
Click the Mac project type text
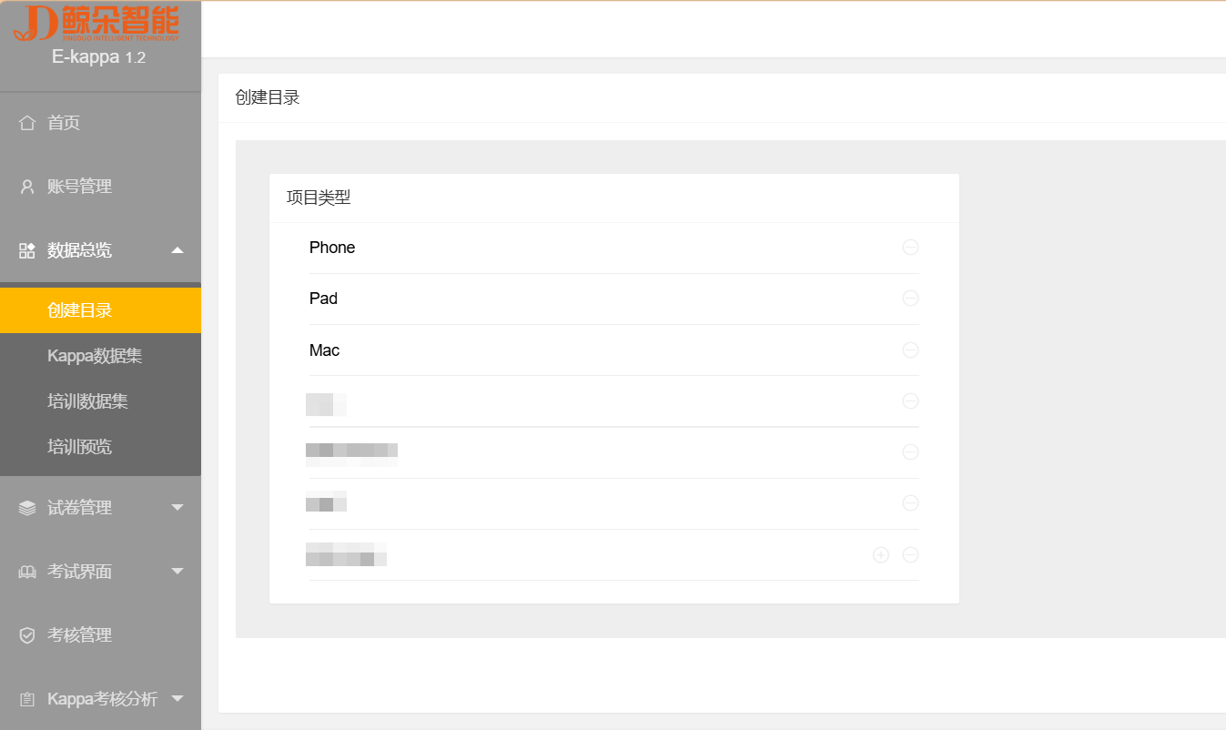[x=324, y=350]
